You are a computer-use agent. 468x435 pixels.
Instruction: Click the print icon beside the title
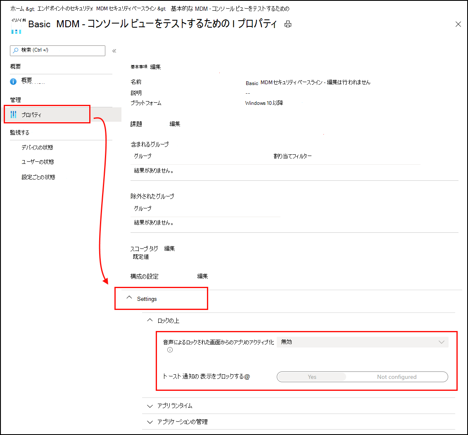tap(288, 24)
